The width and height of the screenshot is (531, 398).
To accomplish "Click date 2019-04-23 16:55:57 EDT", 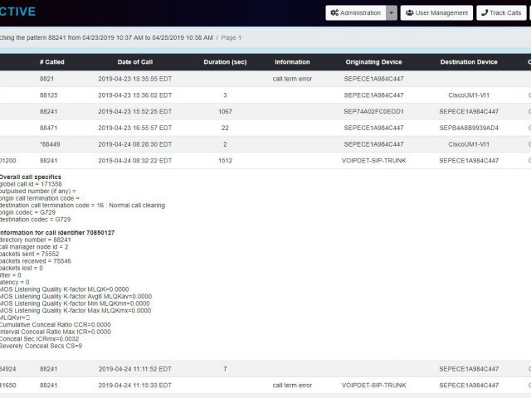I will pyautogui.click(x=134, y=128).
